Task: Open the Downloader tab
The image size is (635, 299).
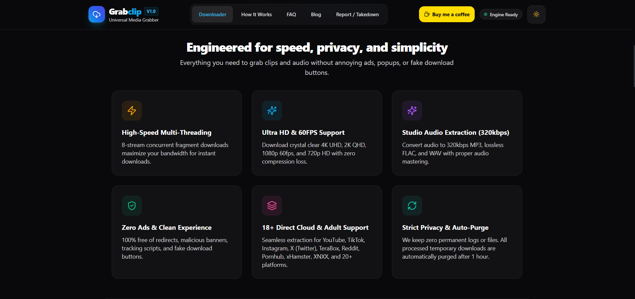Action: (x=213, y=14)
